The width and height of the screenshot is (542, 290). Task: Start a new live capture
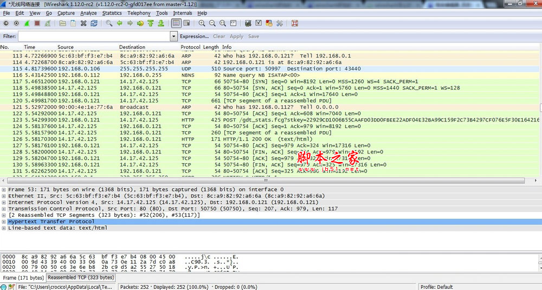click(x=27, y=23)
